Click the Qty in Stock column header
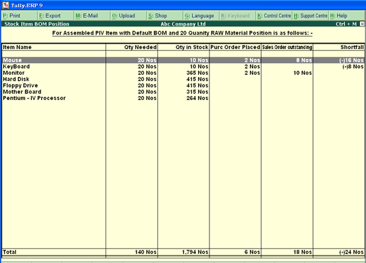This screenshot has width=366, height=263. pos(192,47)
